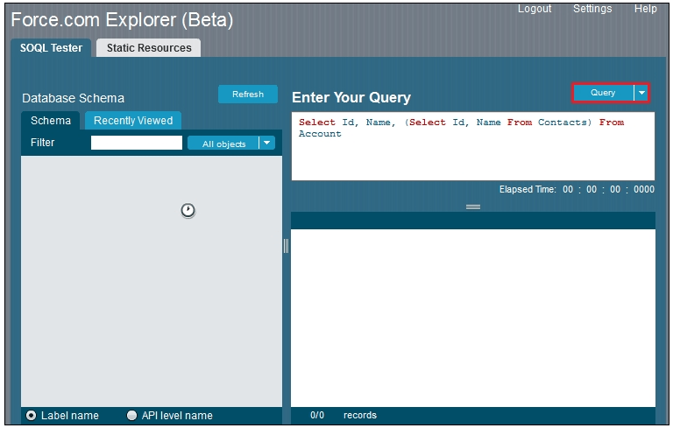The image size is (673, 428).
Task: Open Settings in the header
Action: [592, 9]
